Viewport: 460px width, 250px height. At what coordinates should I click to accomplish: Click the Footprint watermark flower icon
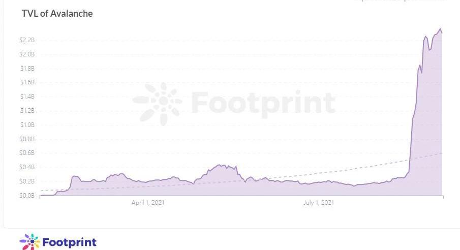tap(157, 103)
